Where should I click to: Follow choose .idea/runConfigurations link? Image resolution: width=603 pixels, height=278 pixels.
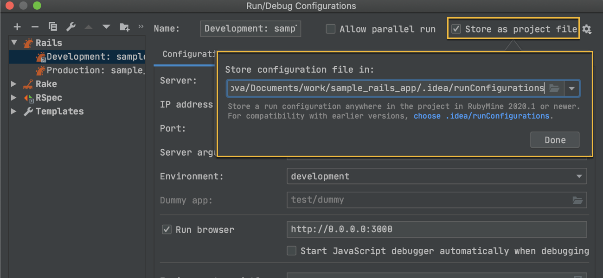tap(481, 116)
